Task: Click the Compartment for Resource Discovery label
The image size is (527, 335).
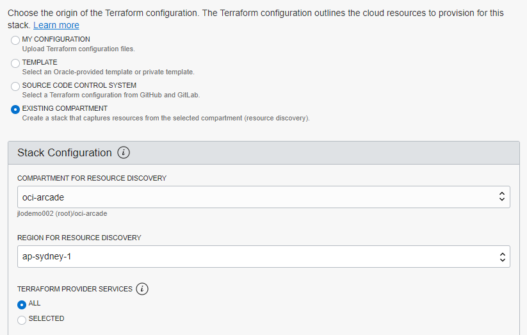Action: coord(92,178)
